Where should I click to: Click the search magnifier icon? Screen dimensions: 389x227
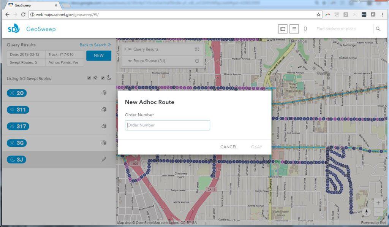coord(378,29)
